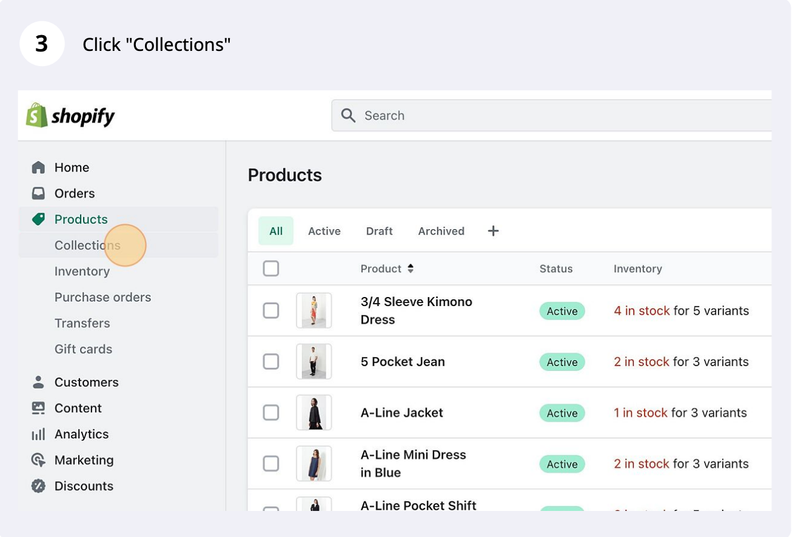Open the Draft tab

tap(380, 231)
